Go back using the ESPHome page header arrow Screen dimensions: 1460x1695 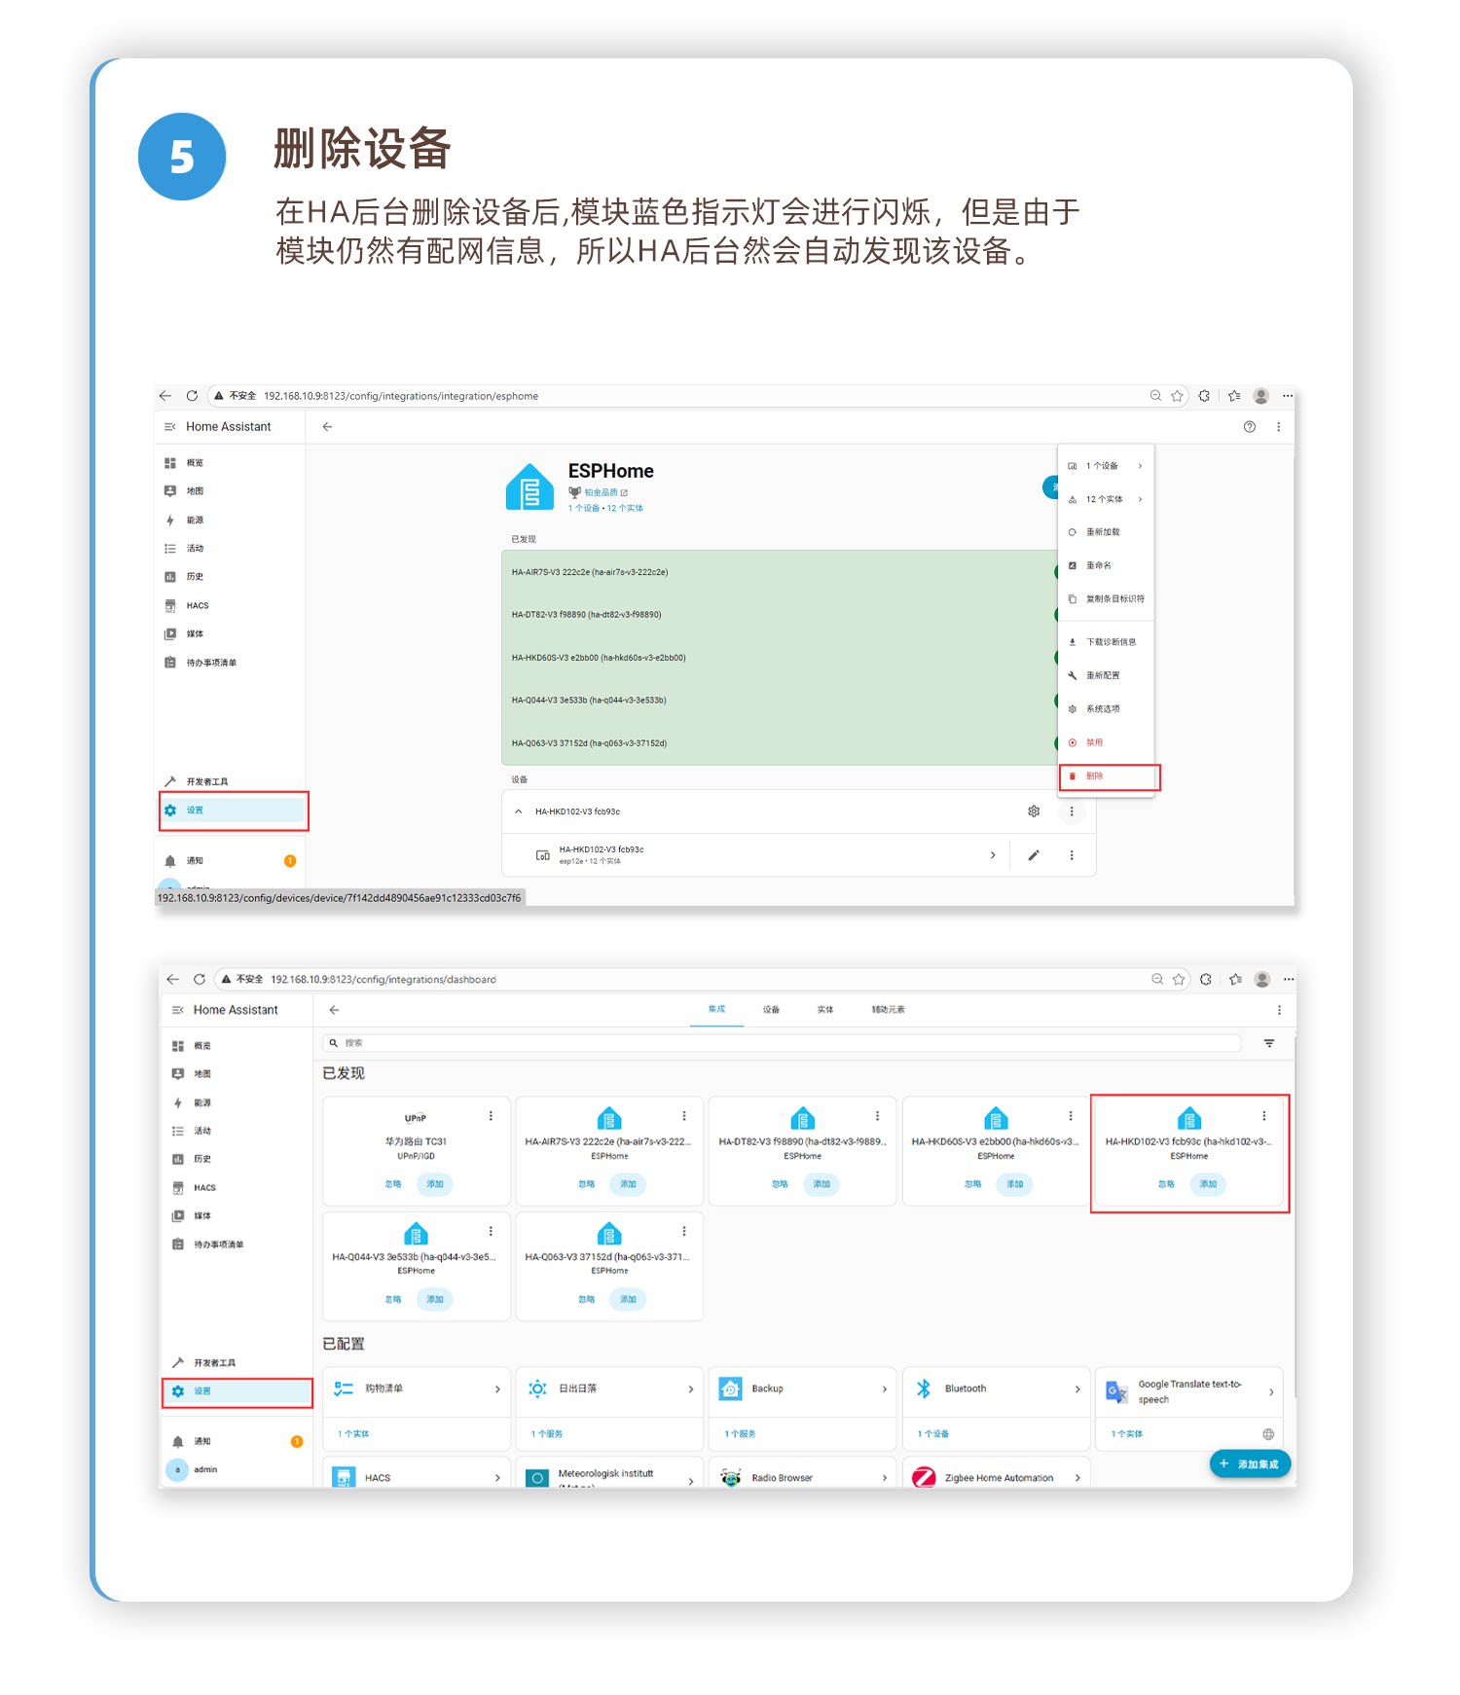click(327, 427)
